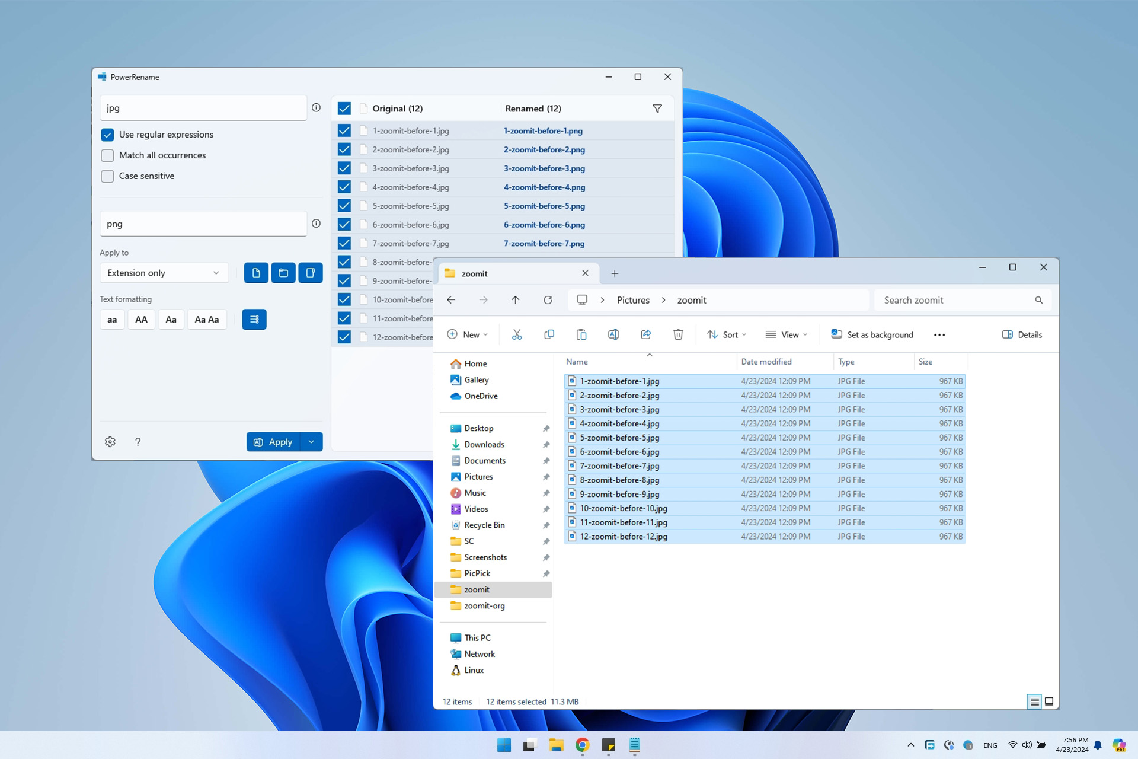This screenshot has height=759, width=1138.
Task: Uncheck Use regular expressions
Action: 107,135
